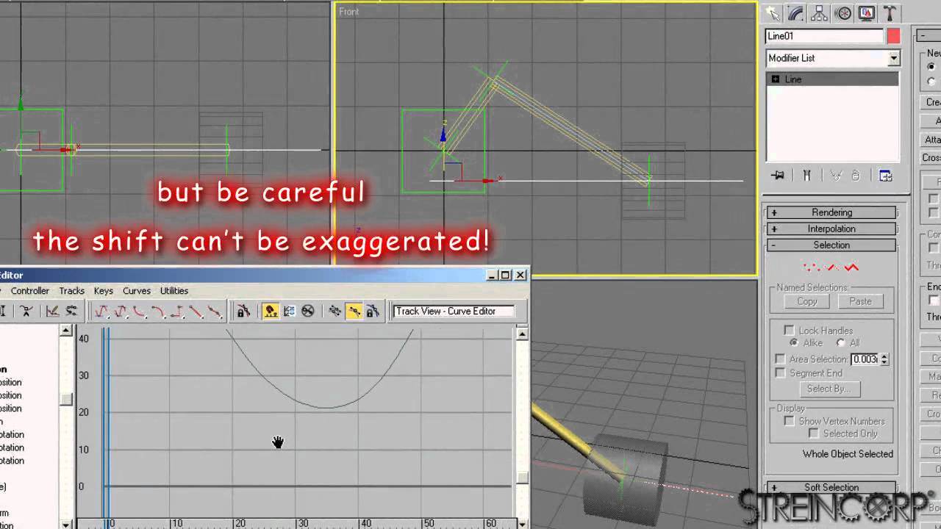941x529 pixels.
Task: Enable Area Selection checkbox
Action: [x=780, y=359]
